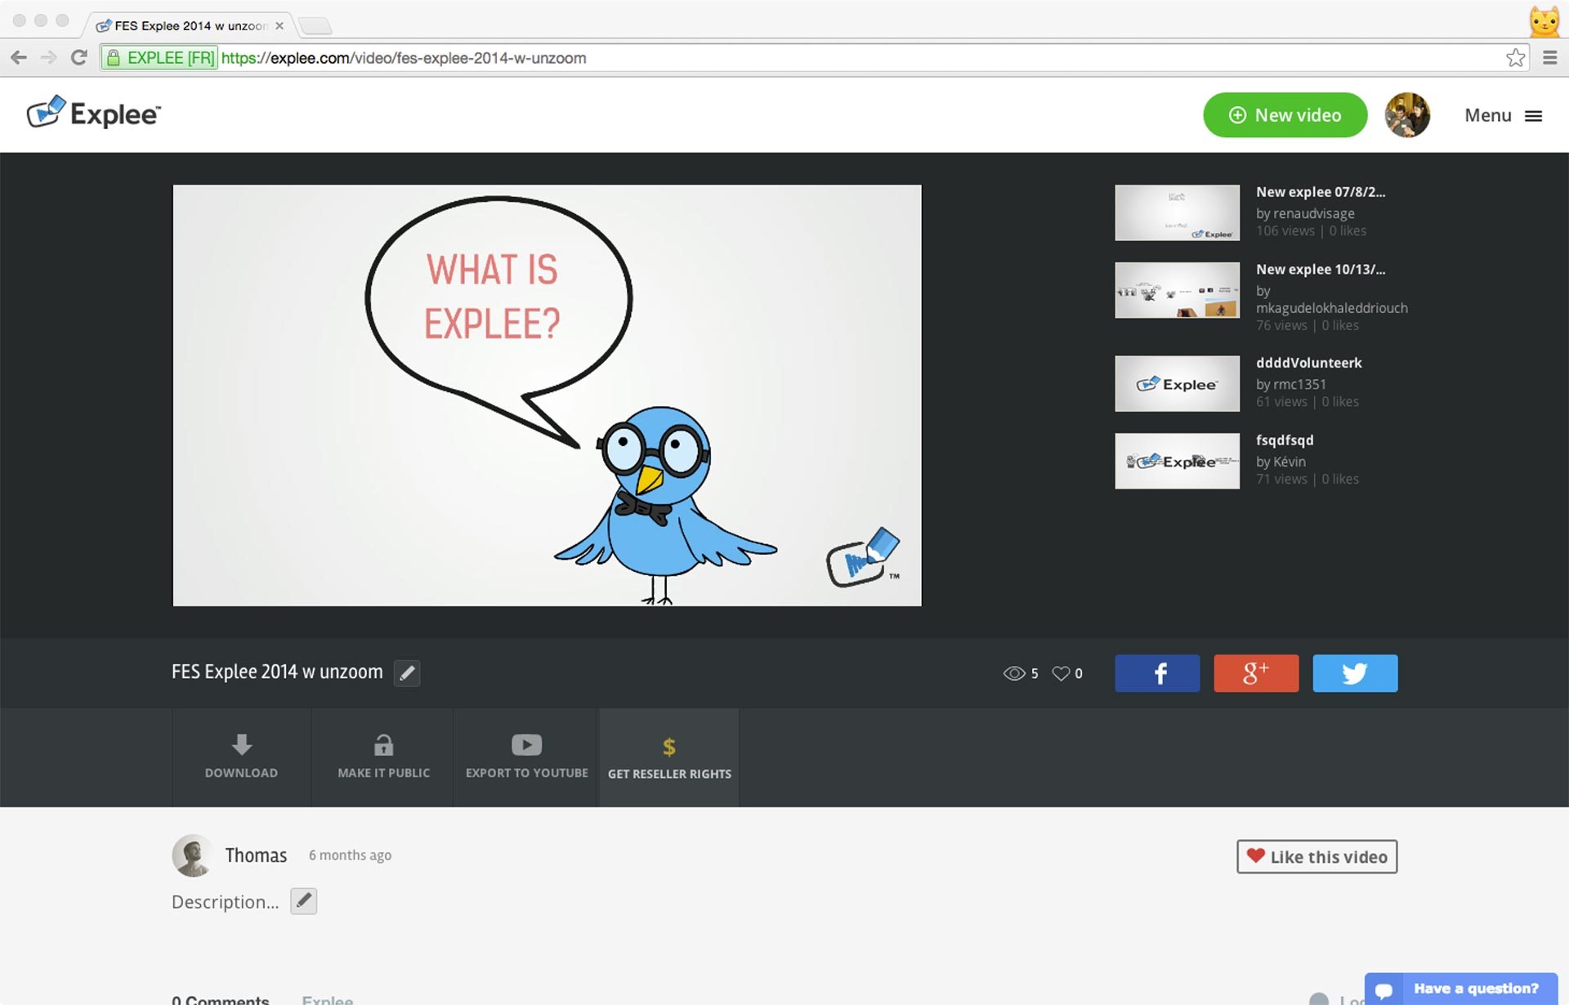Screen dimensions: 1569x1005
Task: Toggle Make It Public lock
Action: point(383,757)
